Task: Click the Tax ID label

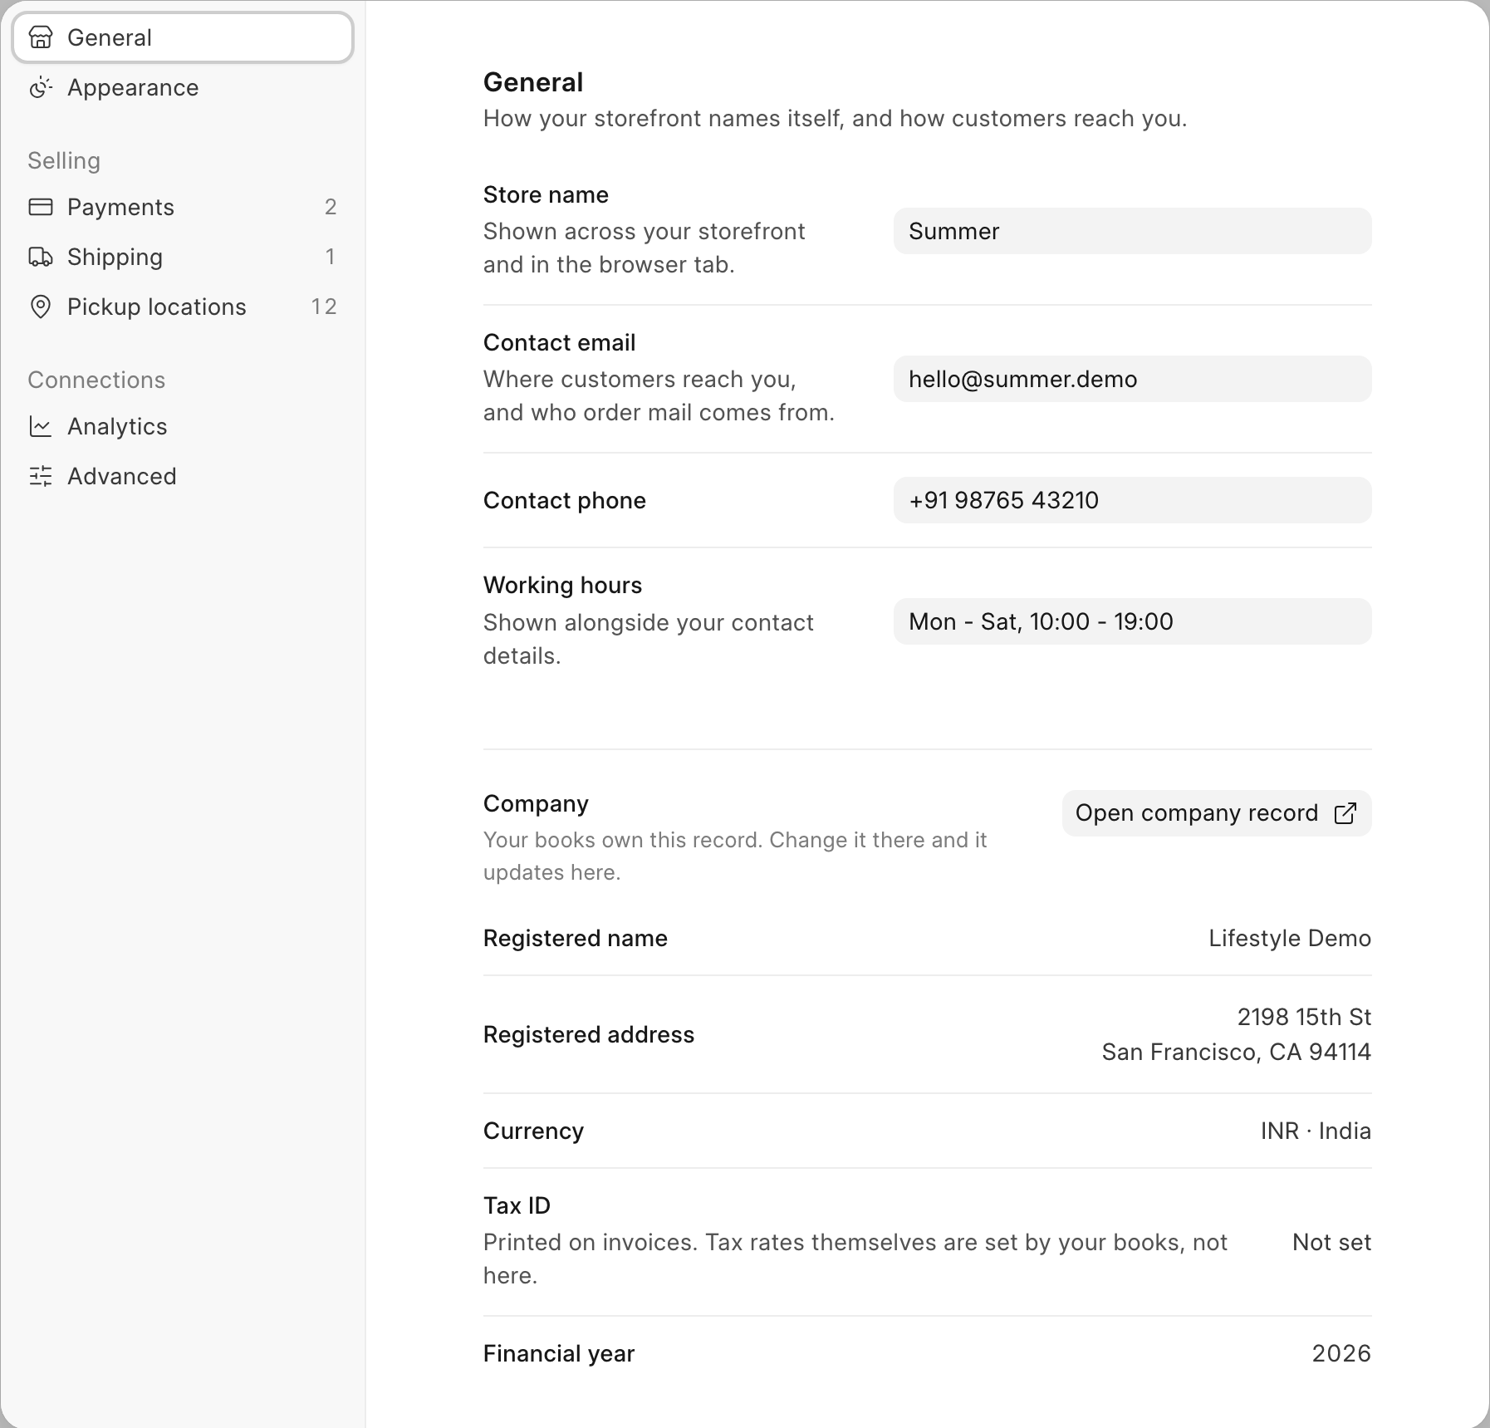Action: coord(517,1205)
